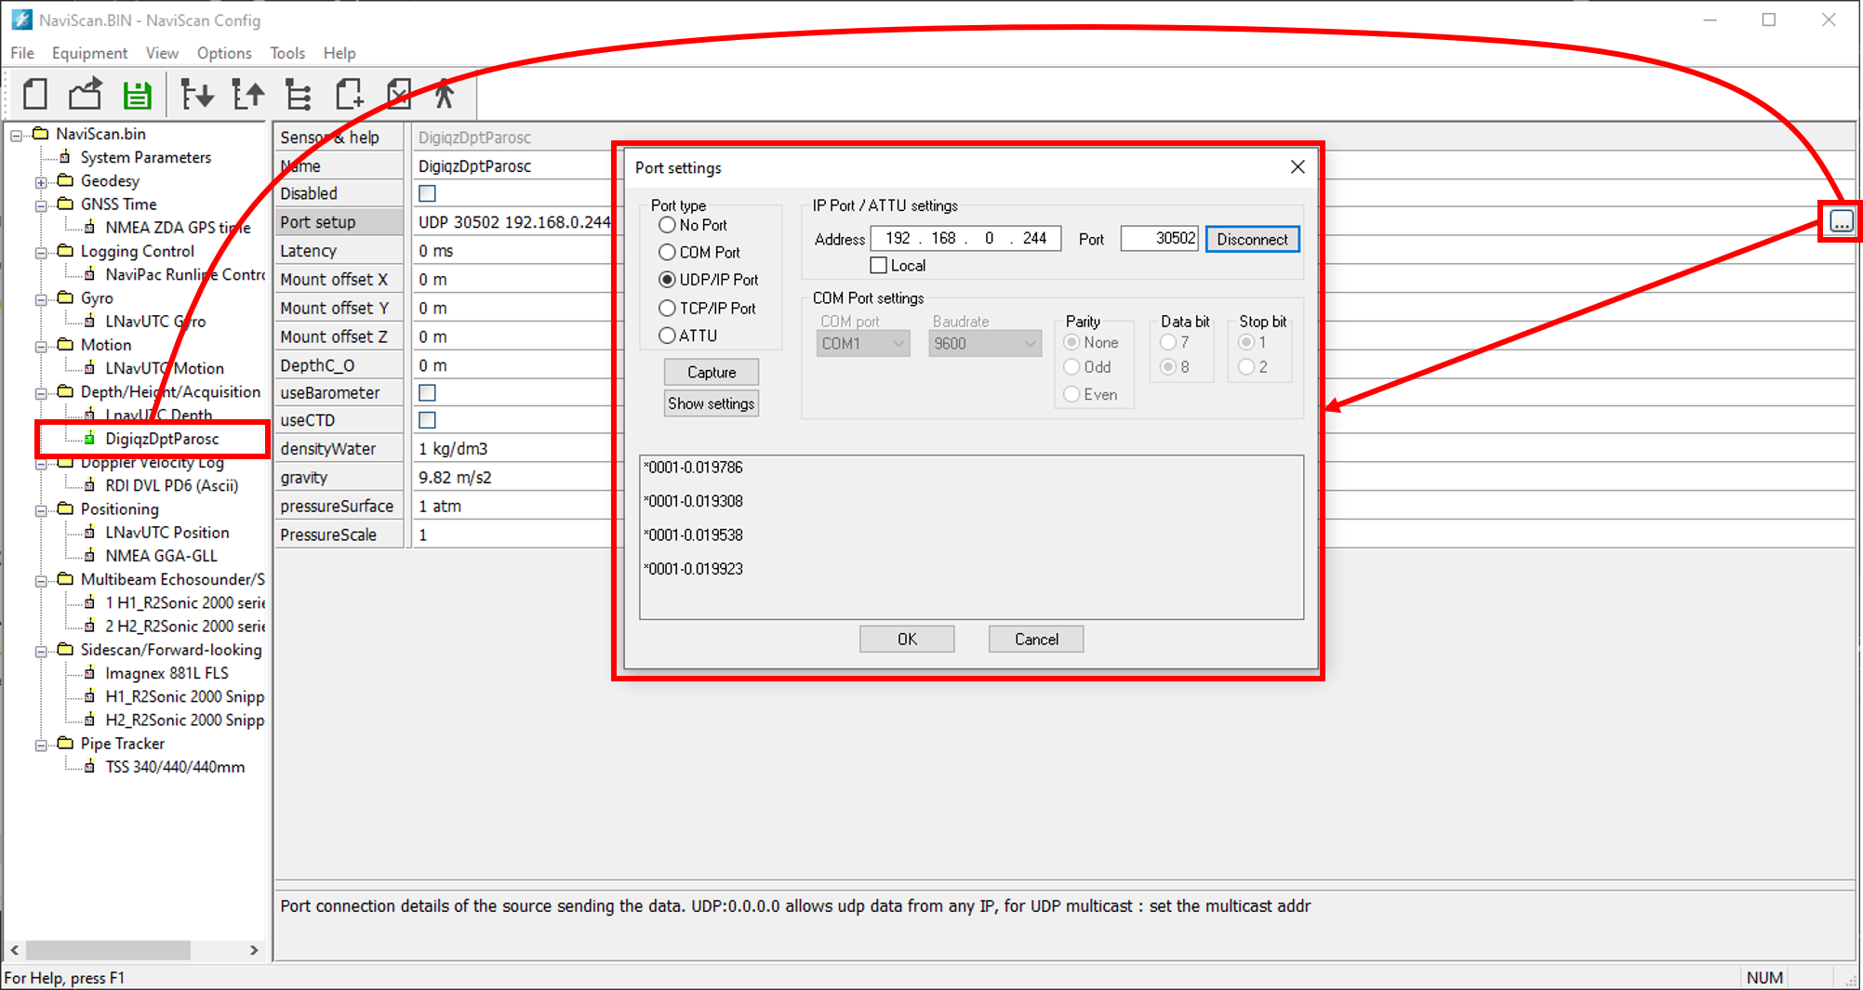Click the tree structure toolbar icon

[x=299, y=95]
